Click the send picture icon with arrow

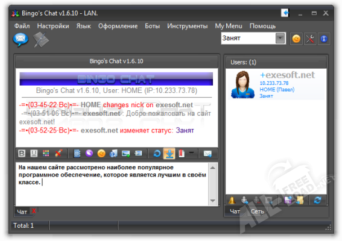138,153
